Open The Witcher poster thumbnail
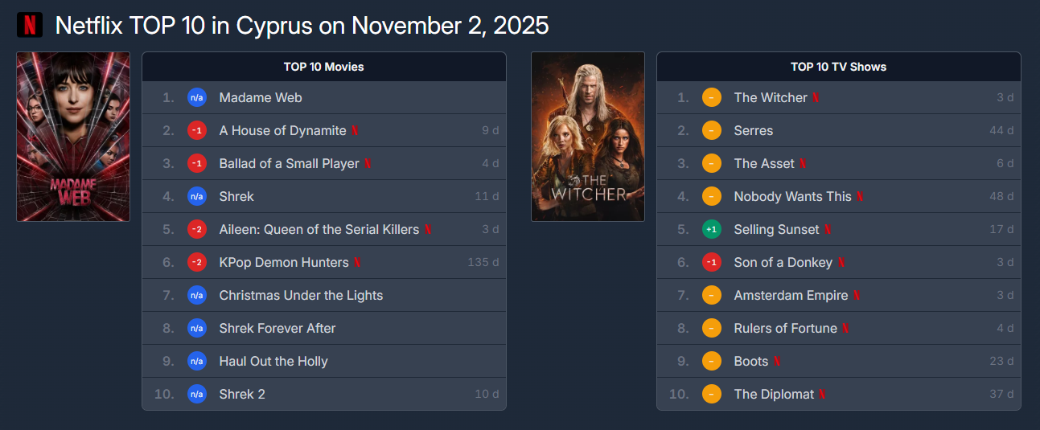1040x430 pixels. click(x=588, y=137)
